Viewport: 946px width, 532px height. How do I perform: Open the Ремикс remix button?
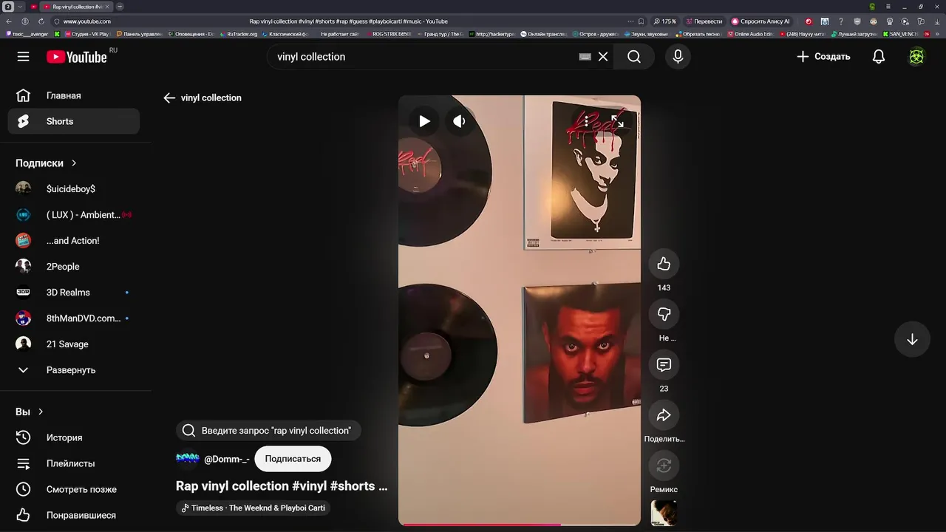tap(664, 465)
